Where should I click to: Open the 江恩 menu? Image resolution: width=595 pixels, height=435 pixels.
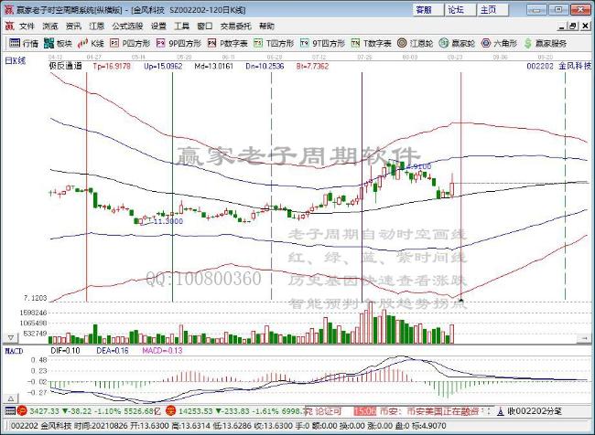[96, 27]
